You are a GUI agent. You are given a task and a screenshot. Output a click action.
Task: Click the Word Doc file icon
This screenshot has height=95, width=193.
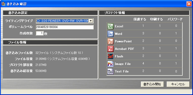pos(110,34)
